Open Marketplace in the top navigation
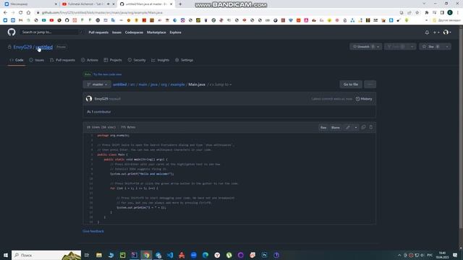The image size is (463, 260). pos(156,32)
